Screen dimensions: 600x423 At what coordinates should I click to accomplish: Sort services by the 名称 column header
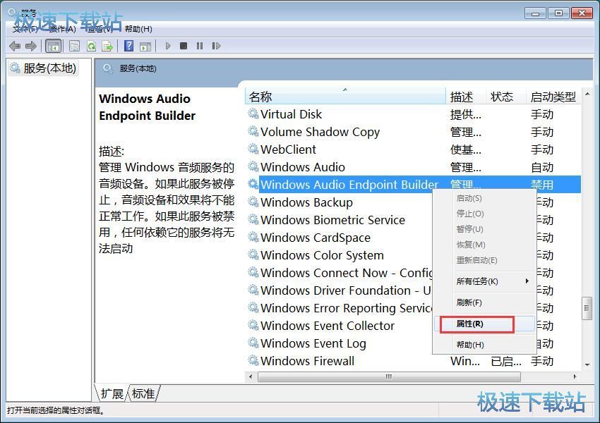click(346, 97)
